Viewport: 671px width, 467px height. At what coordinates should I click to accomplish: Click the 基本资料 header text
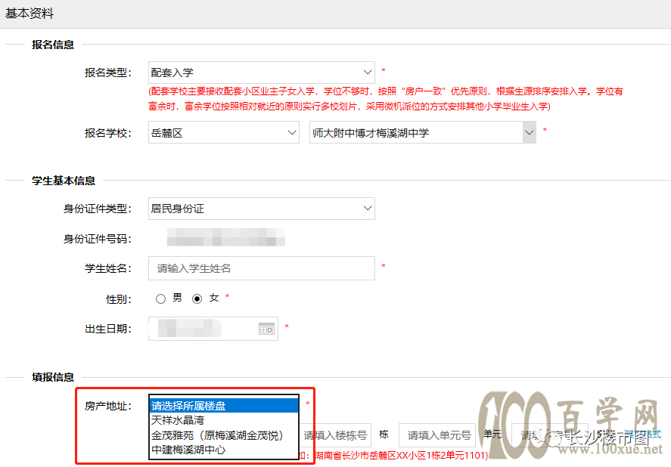(30, 14)
